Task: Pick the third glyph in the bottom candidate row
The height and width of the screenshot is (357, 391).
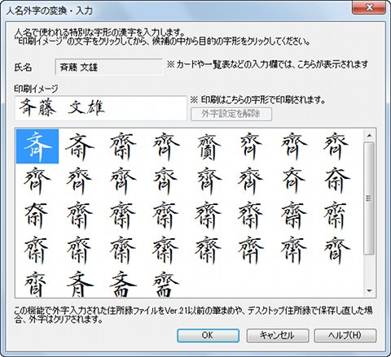Action: point(123,284)
